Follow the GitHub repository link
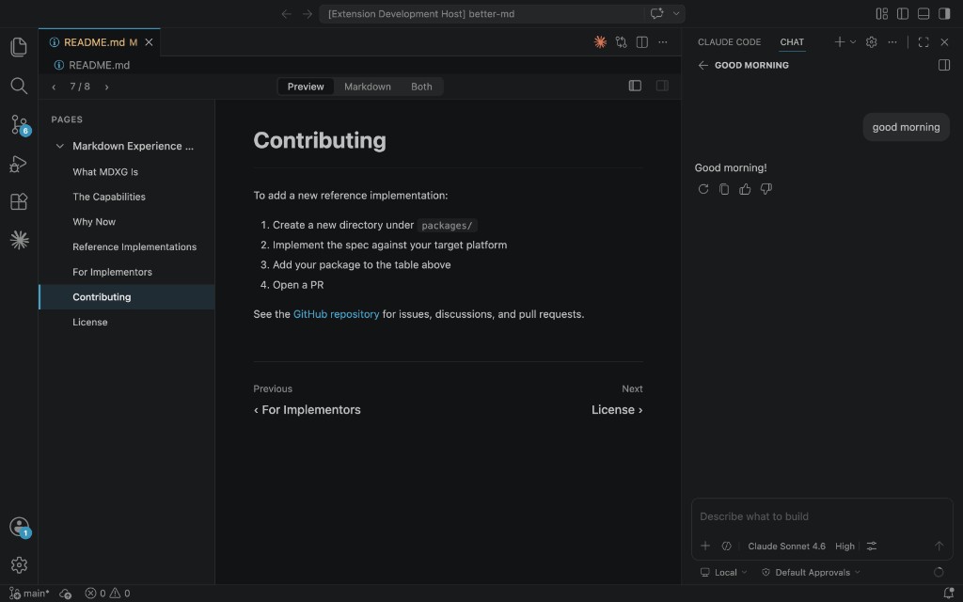This screenshot has width=963, height=602. pyautogui.click(x=336, y=314)
